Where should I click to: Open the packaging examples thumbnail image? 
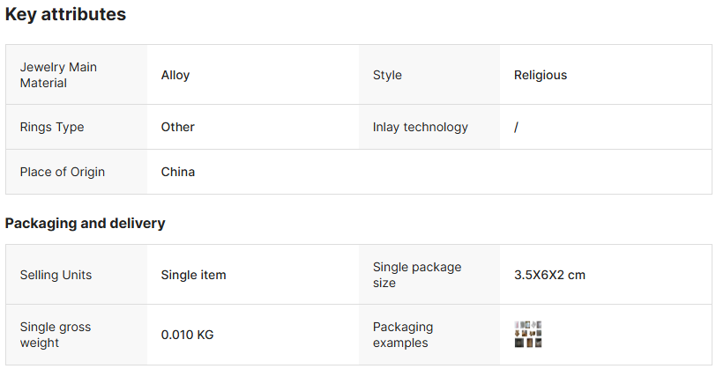[x=527, y=335]
